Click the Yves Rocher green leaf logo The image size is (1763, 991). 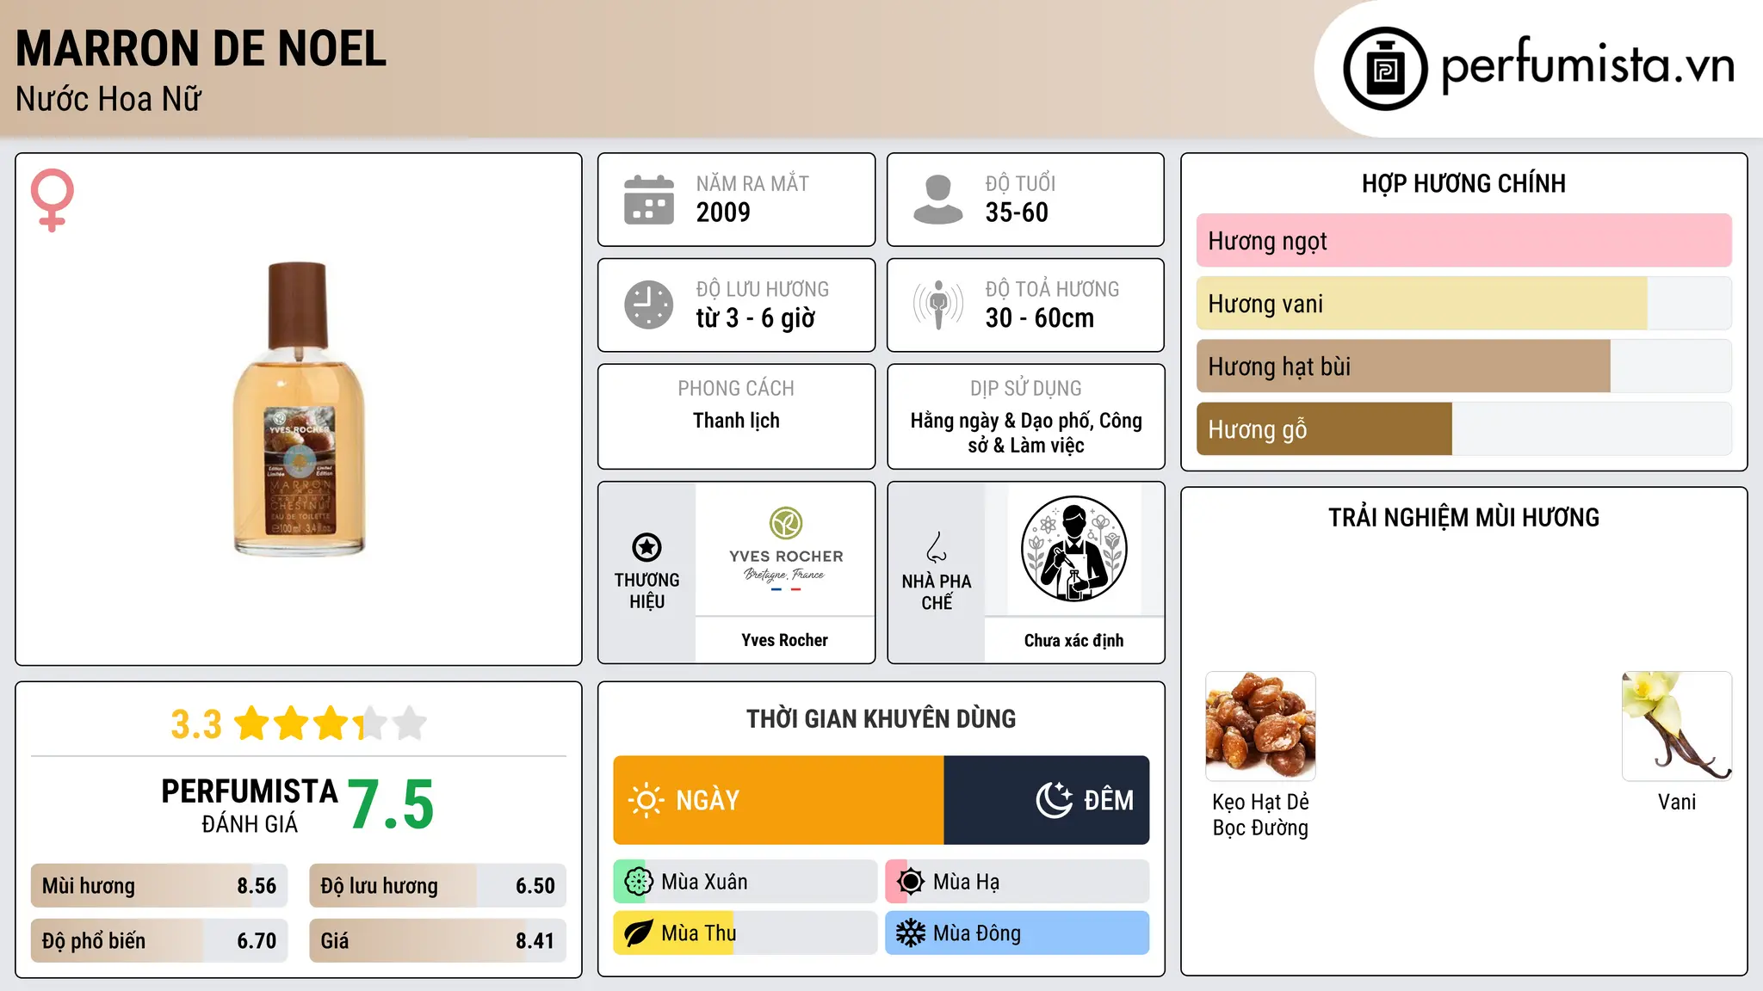786,523
